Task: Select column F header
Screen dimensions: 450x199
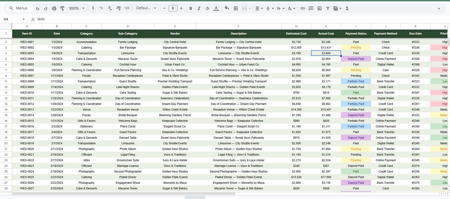Action: (x=238, y=26)
